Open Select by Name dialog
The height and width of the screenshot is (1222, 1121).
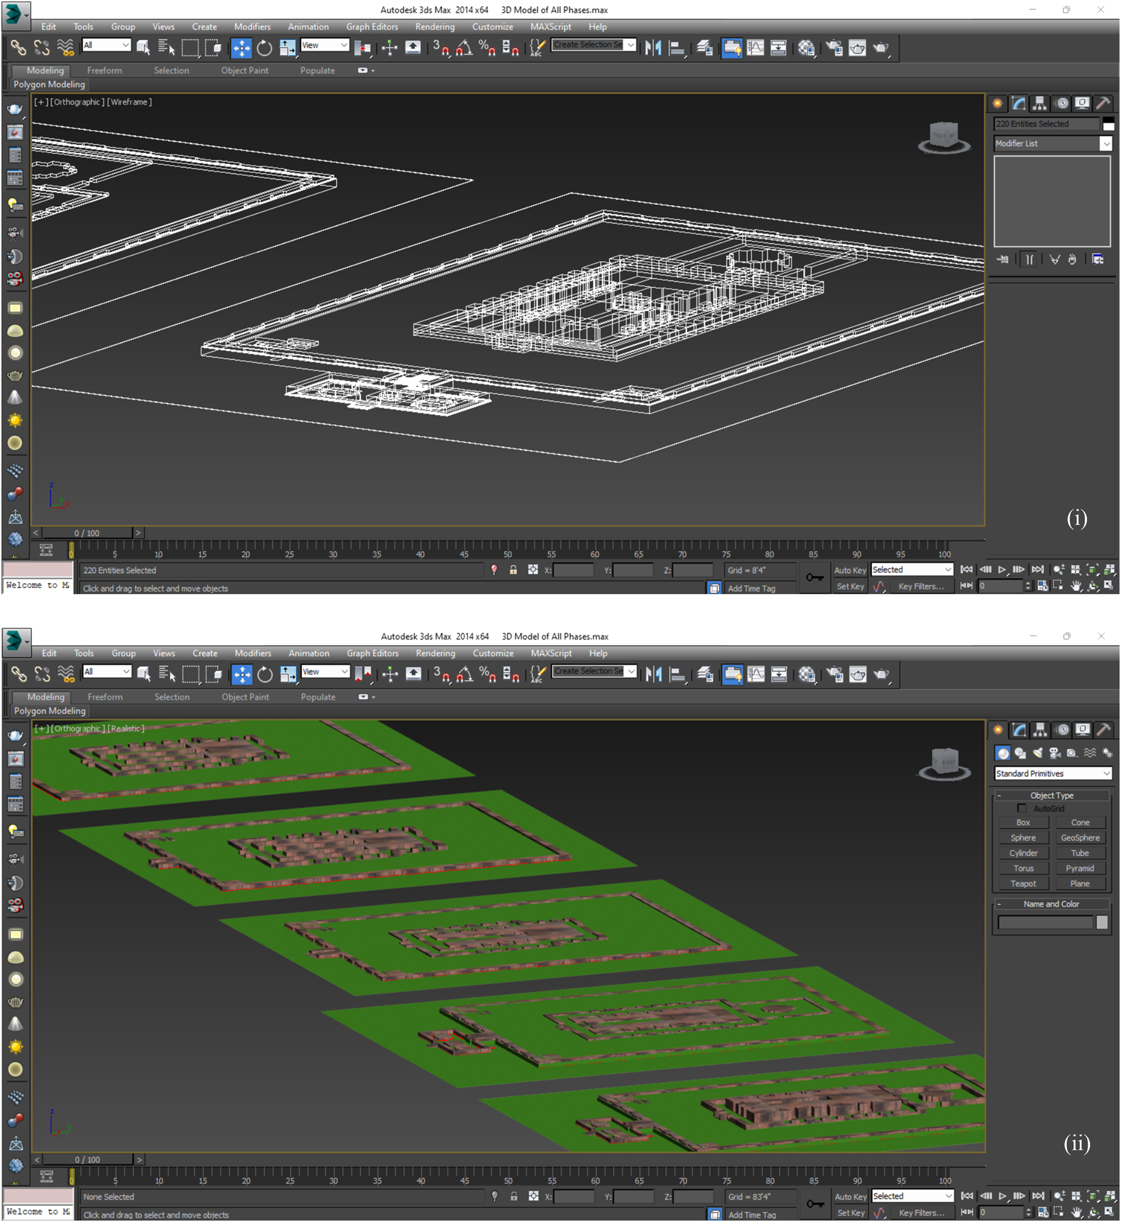tap(165, 47)
